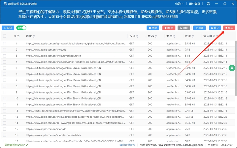
Task: Toggle the green 表格 (table) switch
Action: click(21, 28)
